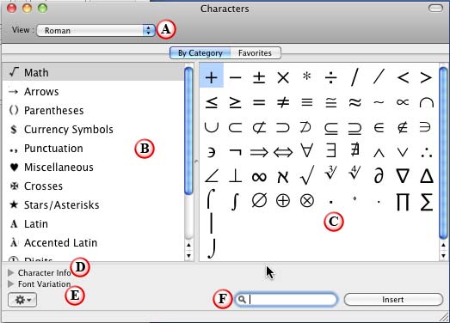Select the there-exists (∃) symbol

[330, 149]
